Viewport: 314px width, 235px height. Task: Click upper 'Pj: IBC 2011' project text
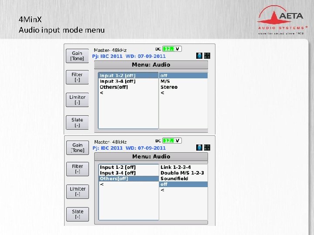click(107, 56)
